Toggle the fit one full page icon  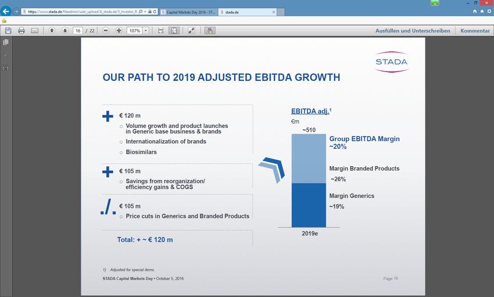pyautogui.click(x=174, y=31)
